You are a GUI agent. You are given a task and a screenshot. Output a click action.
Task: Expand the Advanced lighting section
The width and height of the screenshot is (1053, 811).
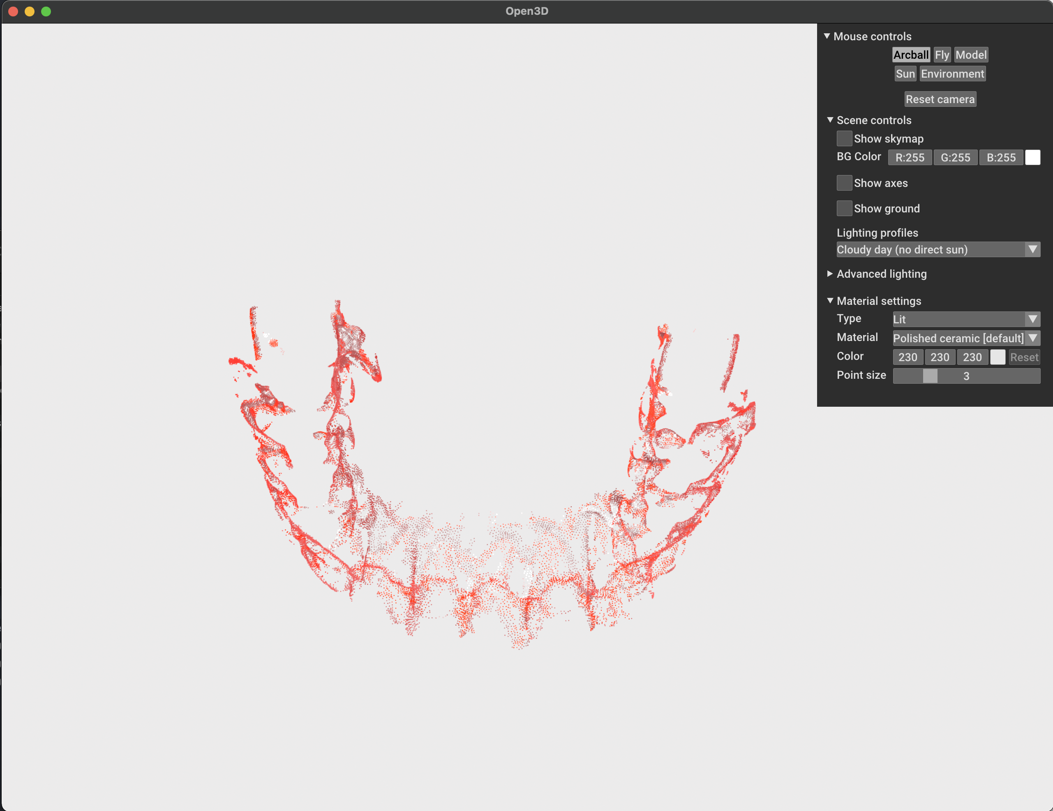(x=830, y=274)
